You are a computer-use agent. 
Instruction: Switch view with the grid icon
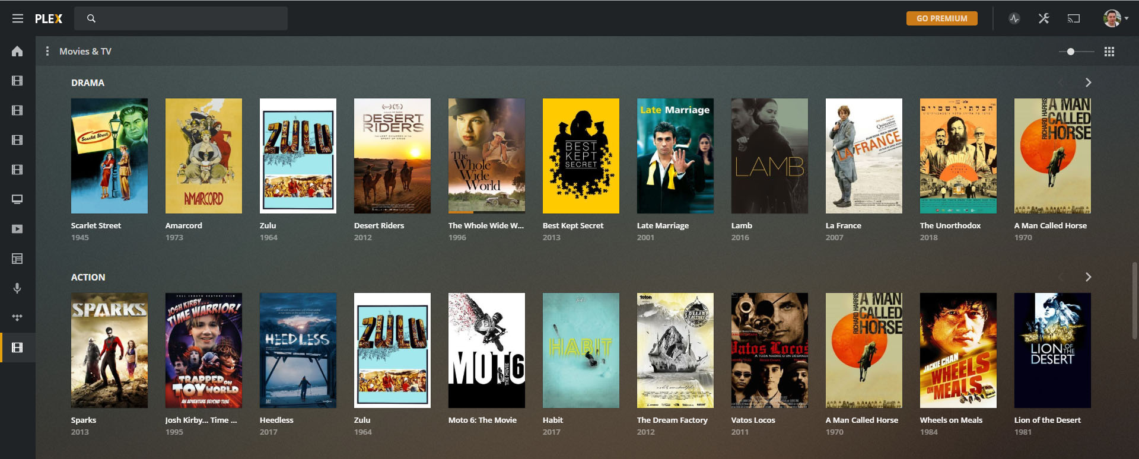tap(1109, 52)
